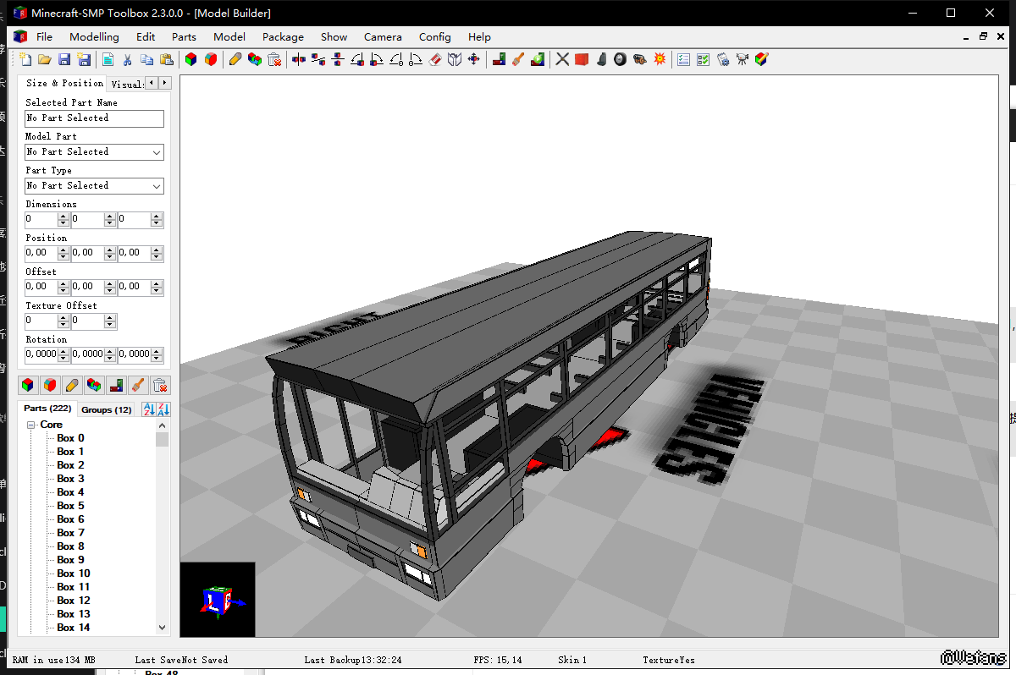Click the explosion icon in toolbar

click(660, 59)
